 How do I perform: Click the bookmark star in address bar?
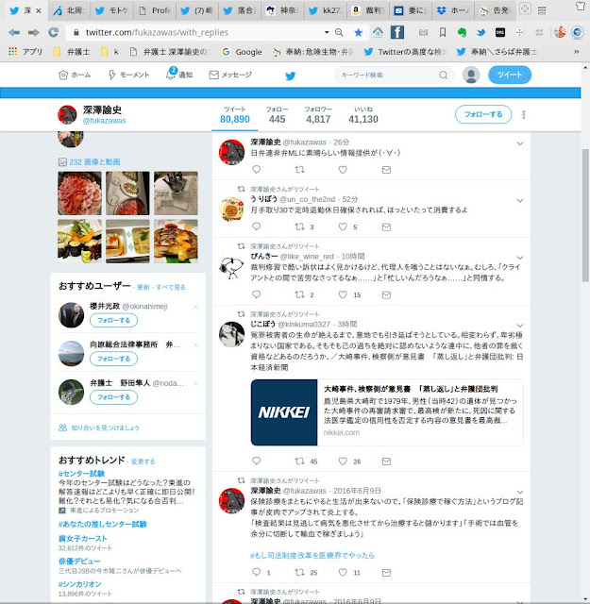(x=359, y=33)
